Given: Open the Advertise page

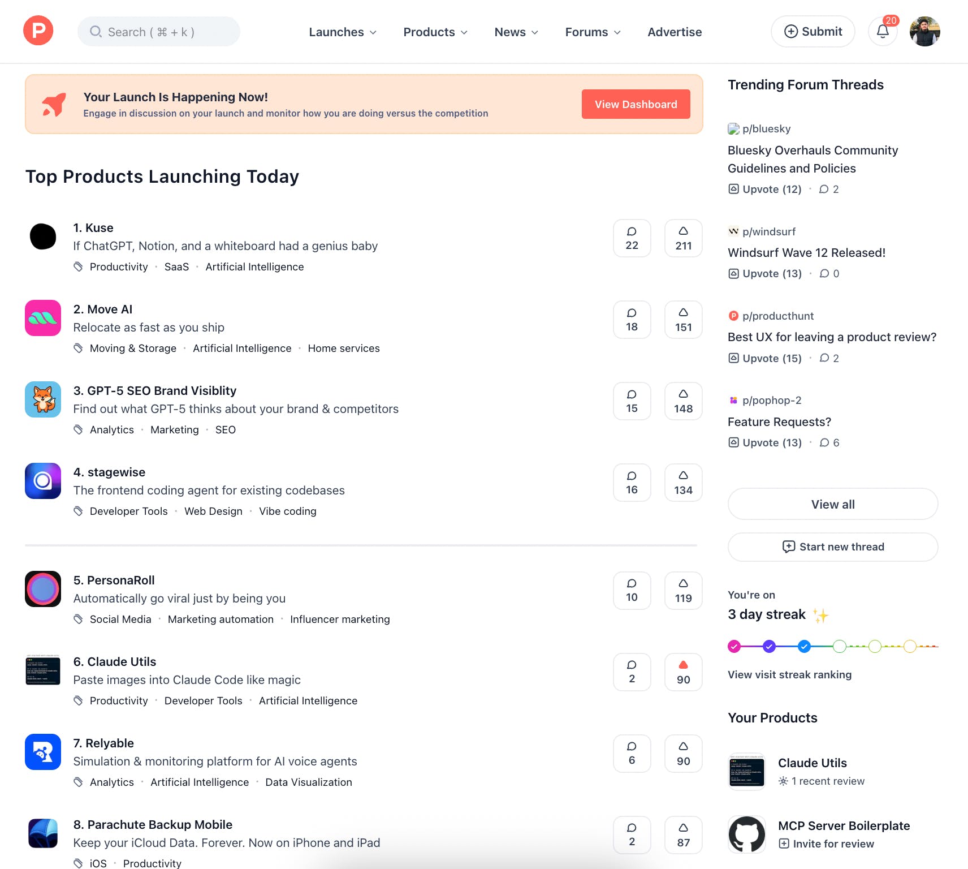Looking at the screenshot, I should 675,32.
